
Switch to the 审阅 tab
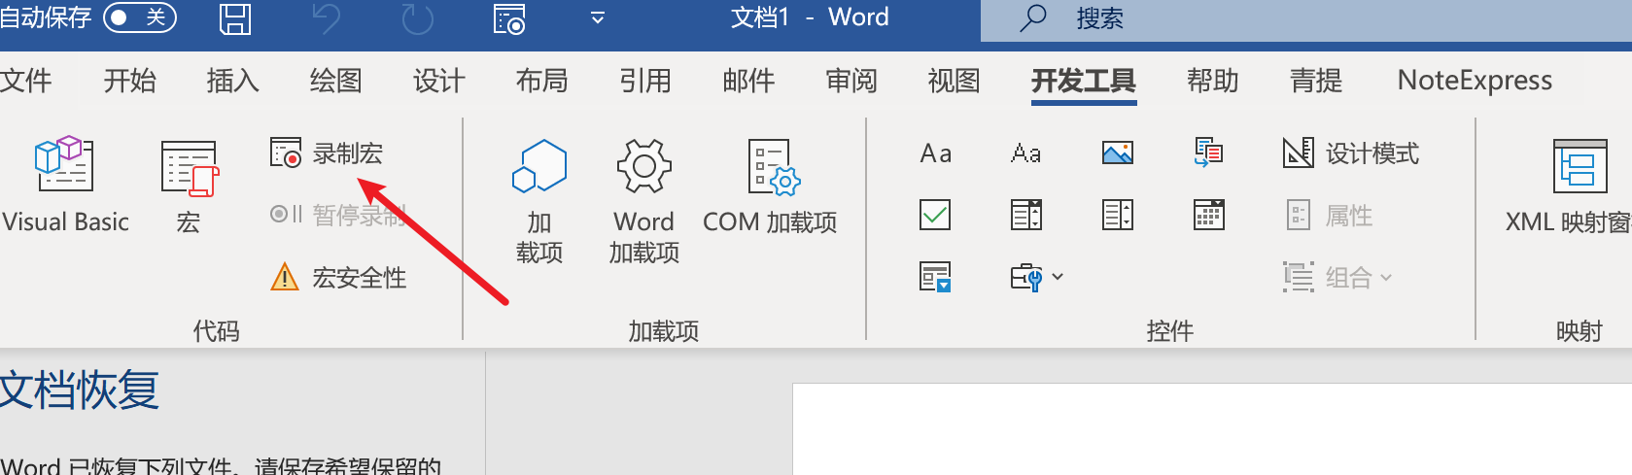tap(851, 81)
